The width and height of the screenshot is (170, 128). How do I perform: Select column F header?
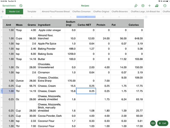pos(86,17)
